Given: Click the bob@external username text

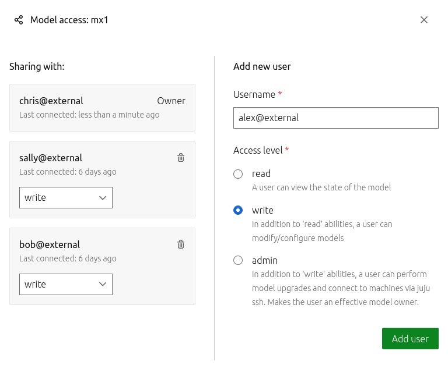Looking at the screenshot, I should (50, 244).
